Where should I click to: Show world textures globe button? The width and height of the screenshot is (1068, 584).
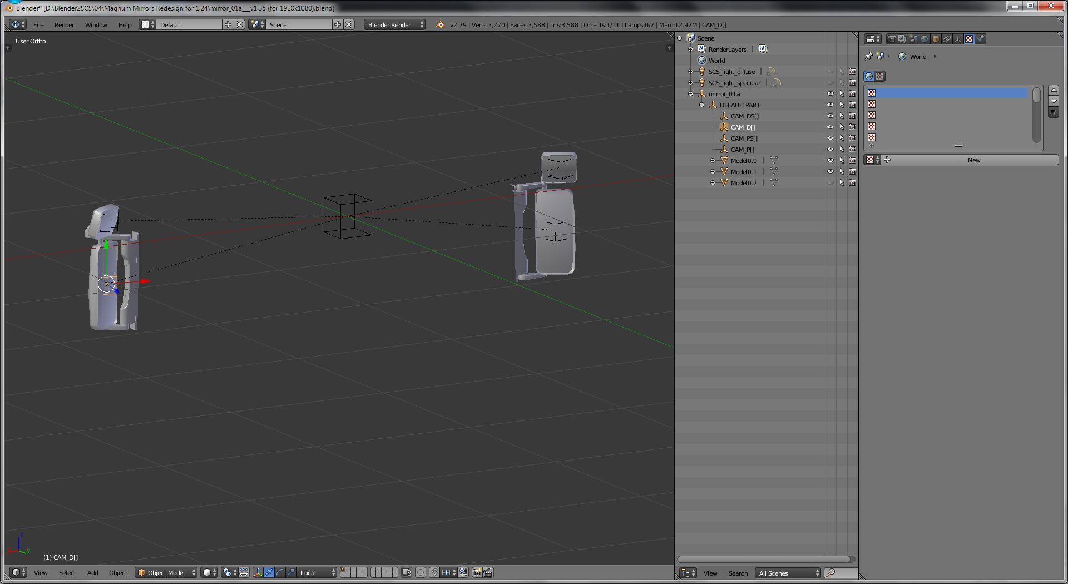(x=869, y=76)
